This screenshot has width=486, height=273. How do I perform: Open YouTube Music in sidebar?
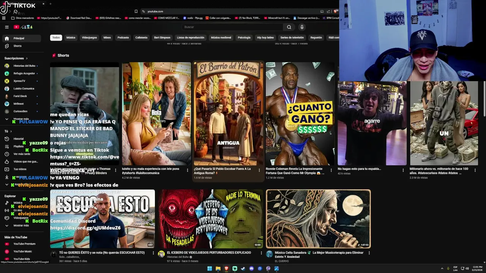coord(22,251)
